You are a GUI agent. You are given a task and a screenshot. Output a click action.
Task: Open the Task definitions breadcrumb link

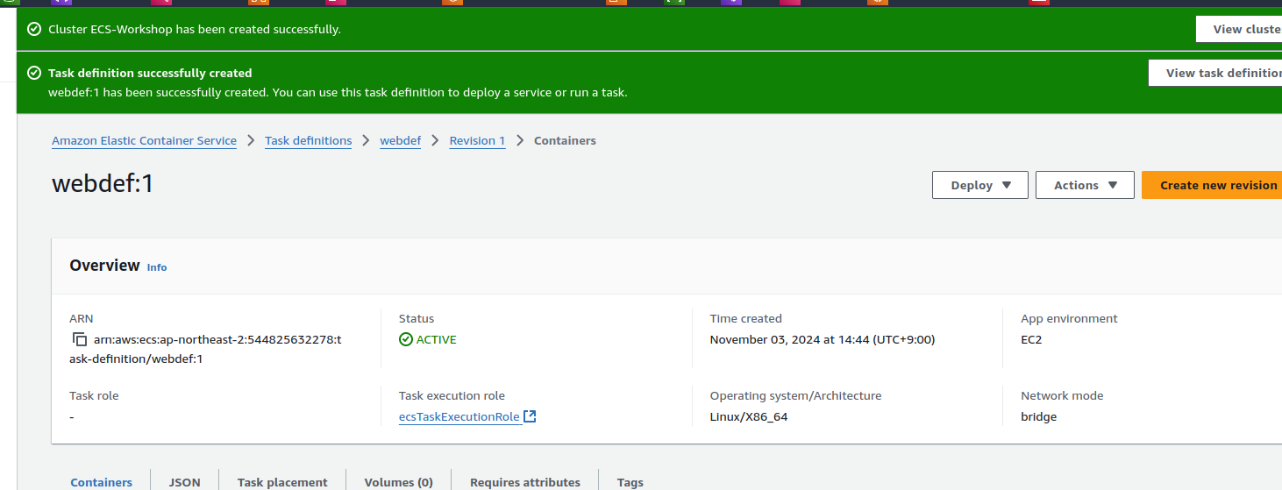(x=308, y=140)
